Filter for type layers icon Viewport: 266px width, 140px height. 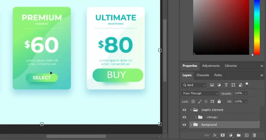226,85
